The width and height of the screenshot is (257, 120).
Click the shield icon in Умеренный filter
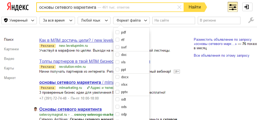6,20
